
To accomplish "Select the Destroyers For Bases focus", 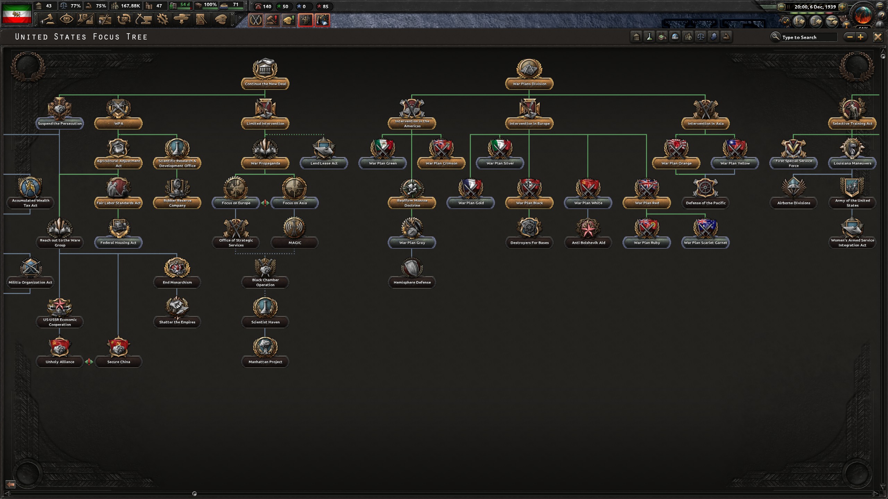I will pyautogui.click(x=529, y=233).
